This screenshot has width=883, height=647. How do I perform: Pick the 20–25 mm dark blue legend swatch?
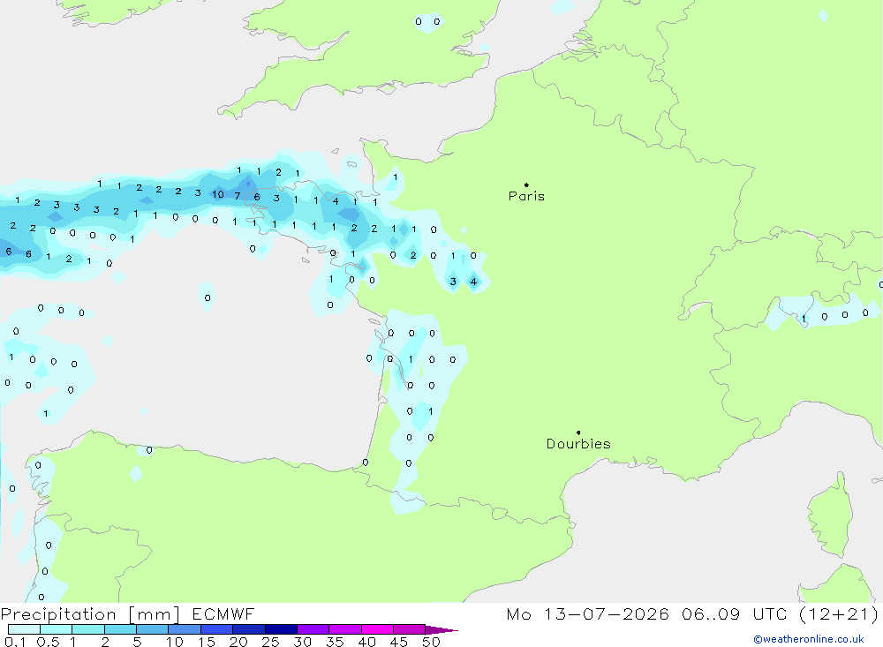[x=249, y=629]
